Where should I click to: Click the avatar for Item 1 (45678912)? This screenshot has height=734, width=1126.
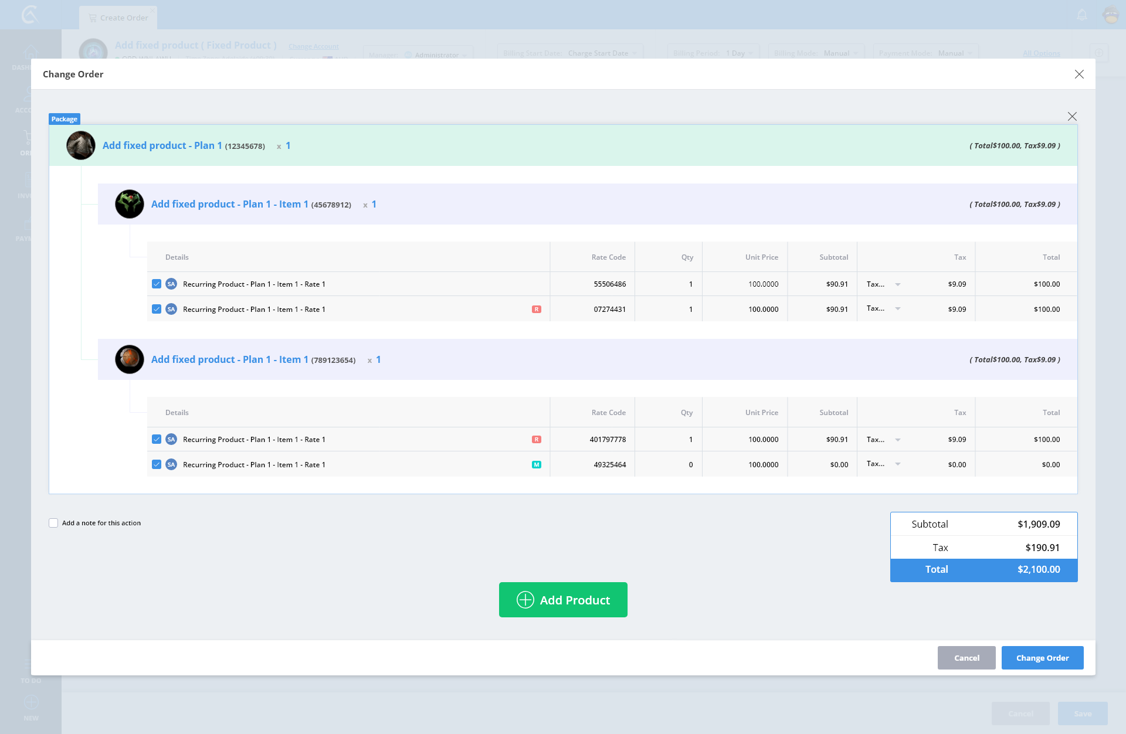point(130,204)
